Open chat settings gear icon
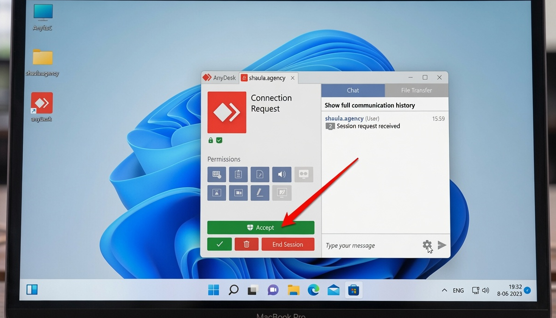This screenshot has height=318, width=556. coord(427,245)
